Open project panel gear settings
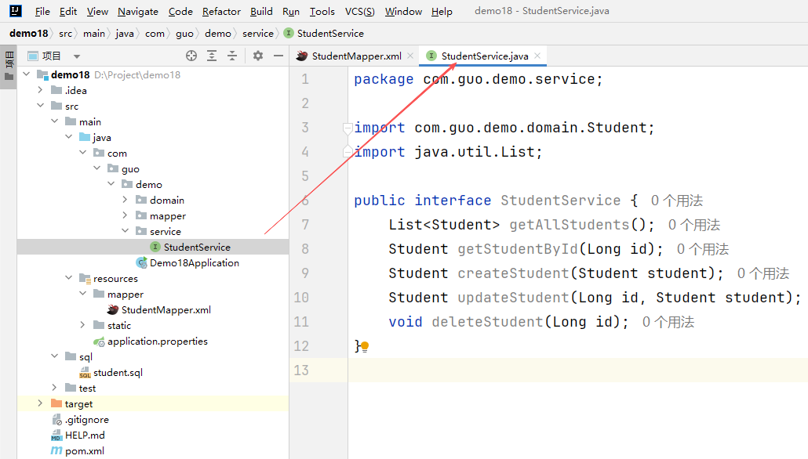Viewport: 808px width, 459px height. tap(258, 56)
